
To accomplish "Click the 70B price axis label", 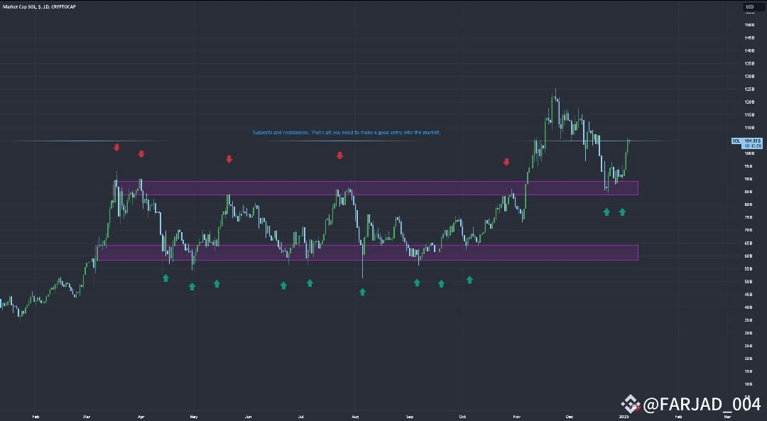I will [749, 230].
